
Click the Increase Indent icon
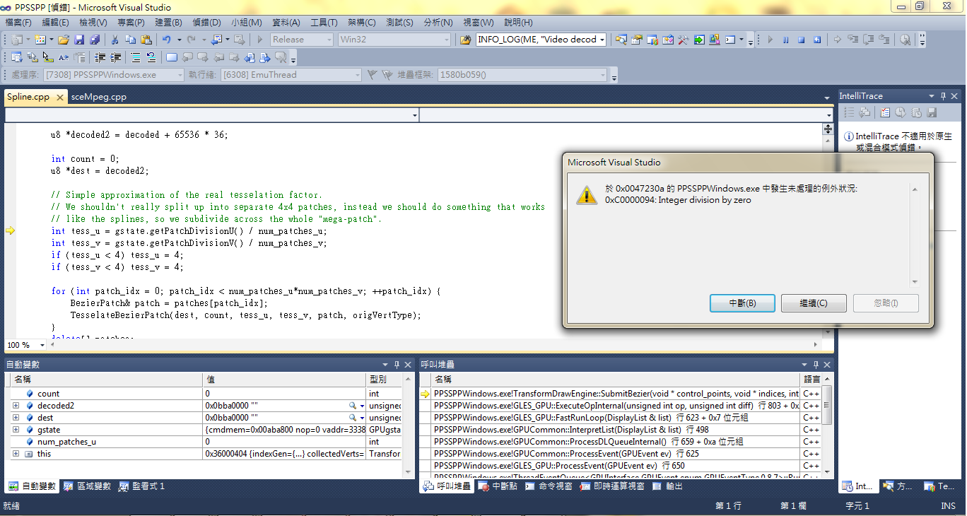point(115,57)
